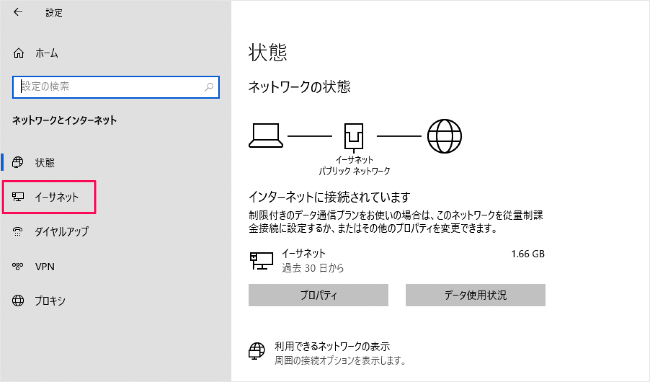Image resolution: width=650 pixels, height=382 pixels.
Task: Click the Ethernet icon above 過去 30 日から
Action: [x=261, y=260]
